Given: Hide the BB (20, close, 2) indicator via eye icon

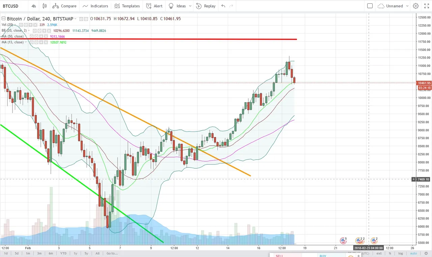Looking at the screenshot, I should coord(35,31).
